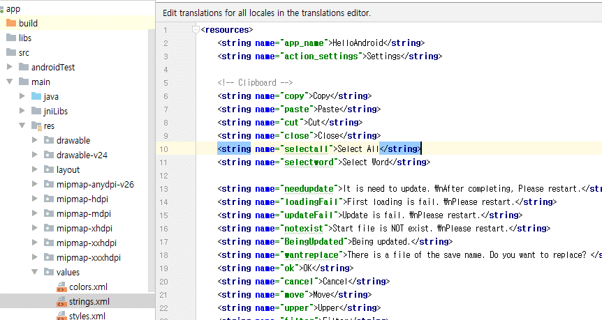Click the selectall attribute name
The height and width of the screenshot is (320, 602).
(307, 149)
